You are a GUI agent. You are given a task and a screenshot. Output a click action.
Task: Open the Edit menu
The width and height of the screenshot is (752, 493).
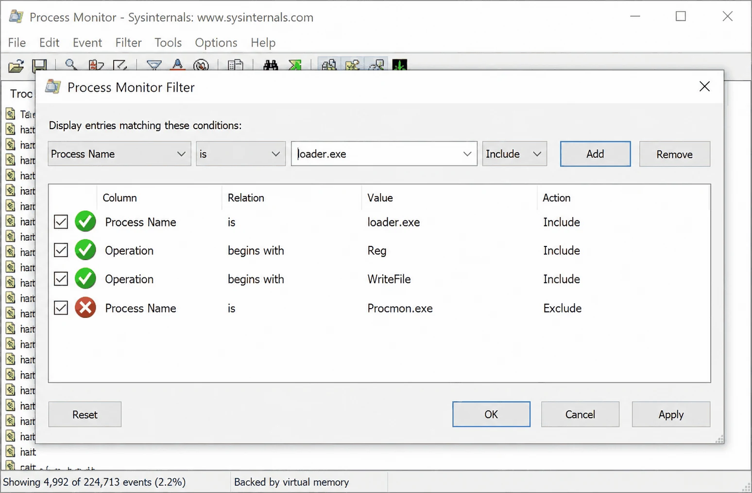point(50,43)
